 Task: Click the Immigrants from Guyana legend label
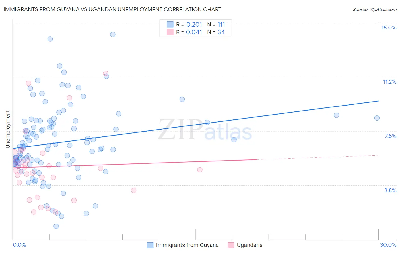click(x=187, y=245)
